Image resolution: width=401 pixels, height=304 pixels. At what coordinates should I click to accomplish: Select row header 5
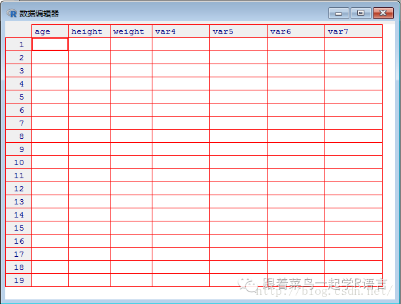[19, 97]
